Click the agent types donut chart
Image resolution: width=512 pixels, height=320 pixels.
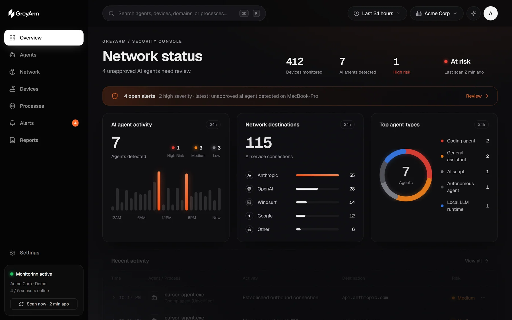(x=406, y=175)
